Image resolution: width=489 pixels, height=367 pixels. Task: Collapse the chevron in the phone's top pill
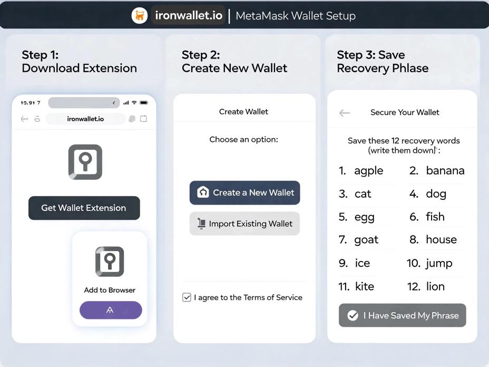(x=114, y=103)
